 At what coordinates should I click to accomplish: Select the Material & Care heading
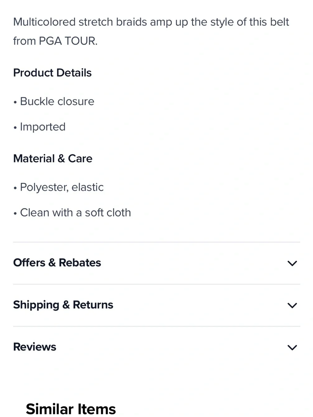[53, 159]
